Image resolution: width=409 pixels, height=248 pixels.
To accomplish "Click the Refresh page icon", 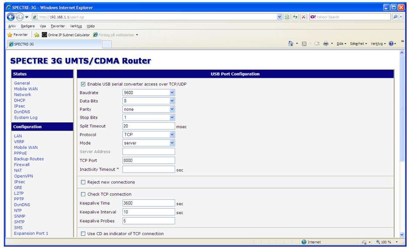I will pos(295,17).
